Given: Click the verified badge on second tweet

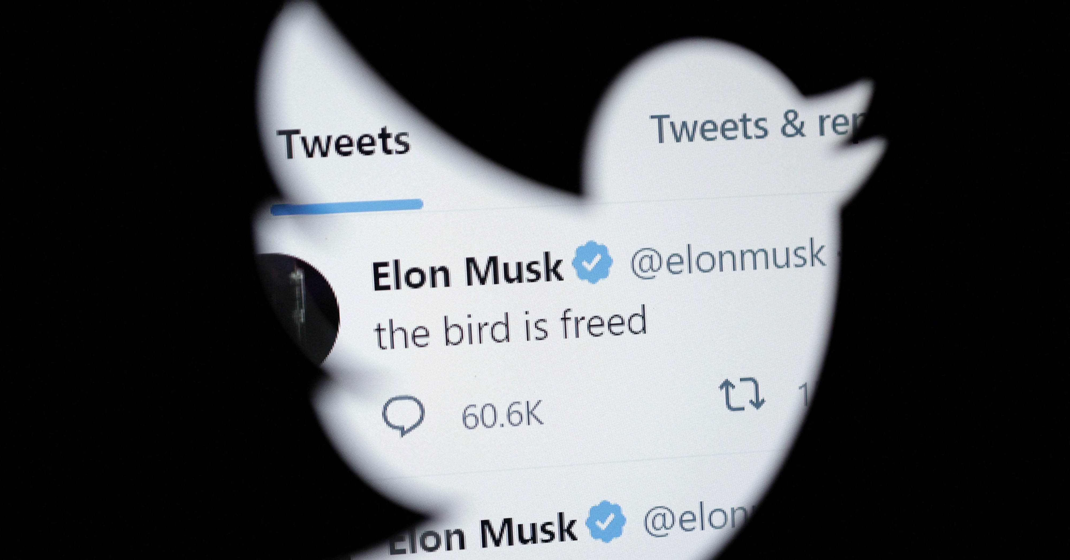Looking at the screenshot, I should pos(606,522).
